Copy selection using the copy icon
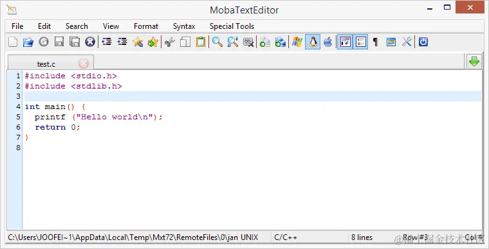The height and width of the screenshot is (249, 489). pos(185,42)
